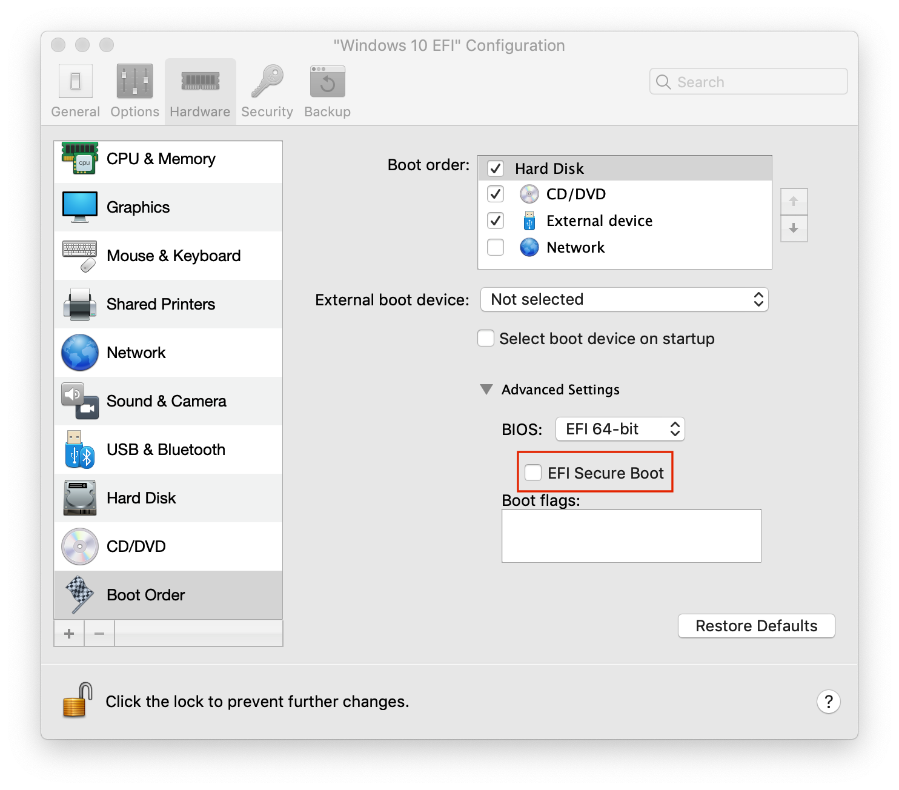Click the USB & Bluetooth icon
Screen dimensions: 899x790
[x=80, y=450]
